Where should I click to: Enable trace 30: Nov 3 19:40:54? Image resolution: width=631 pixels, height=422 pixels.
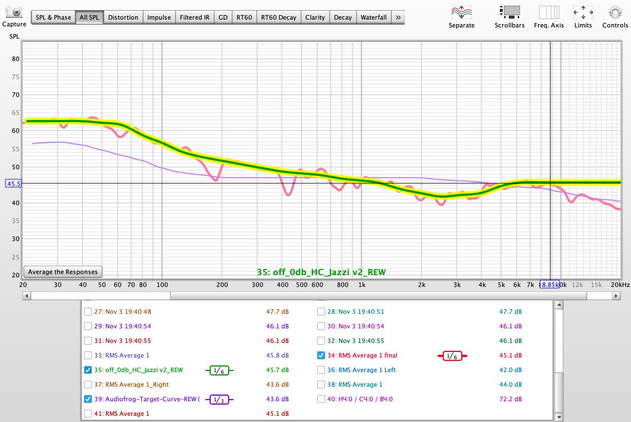[x=321, y=326]
